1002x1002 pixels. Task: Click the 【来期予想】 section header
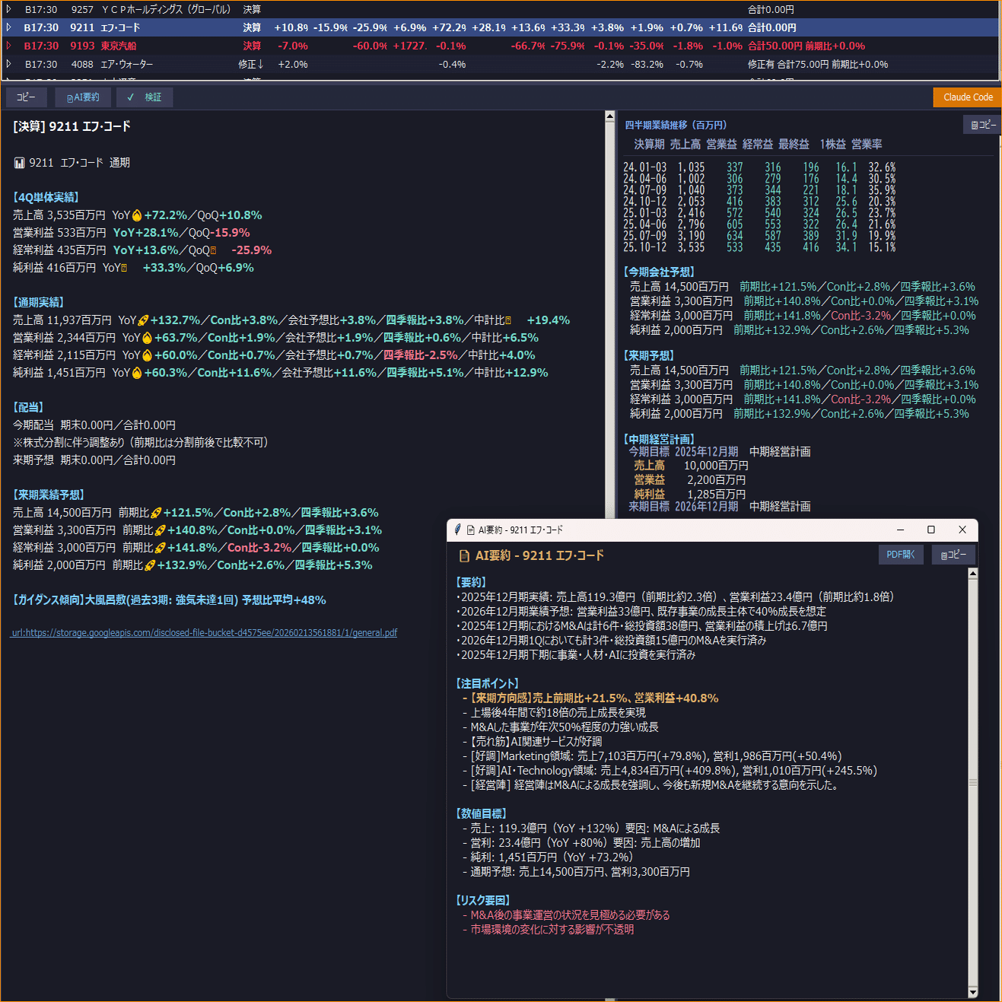click(649, 355)
